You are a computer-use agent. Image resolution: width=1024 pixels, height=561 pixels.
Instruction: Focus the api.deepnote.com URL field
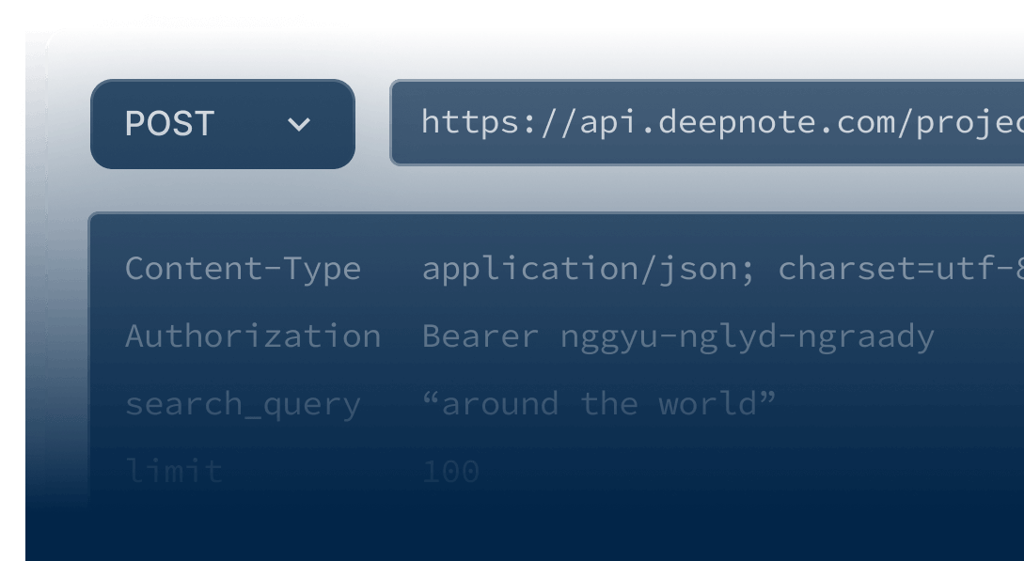coord(705,123)
